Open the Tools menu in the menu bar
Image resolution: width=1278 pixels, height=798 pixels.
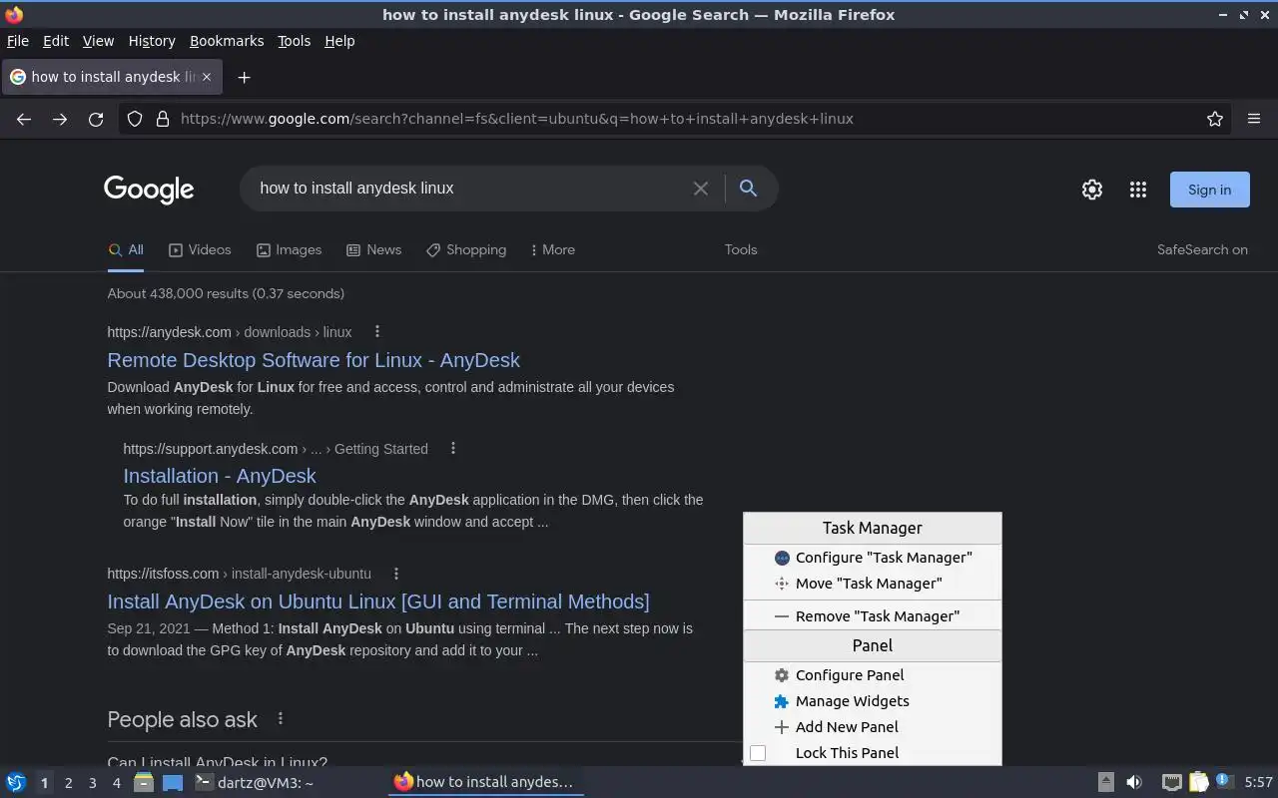tap(294, 41)
